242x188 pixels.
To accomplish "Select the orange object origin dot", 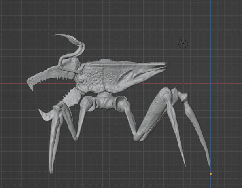I will point(210,174).
